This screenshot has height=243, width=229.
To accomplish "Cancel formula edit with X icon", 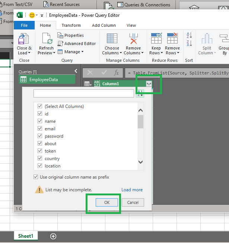I will pyautogui.click(x=90, y=73).
